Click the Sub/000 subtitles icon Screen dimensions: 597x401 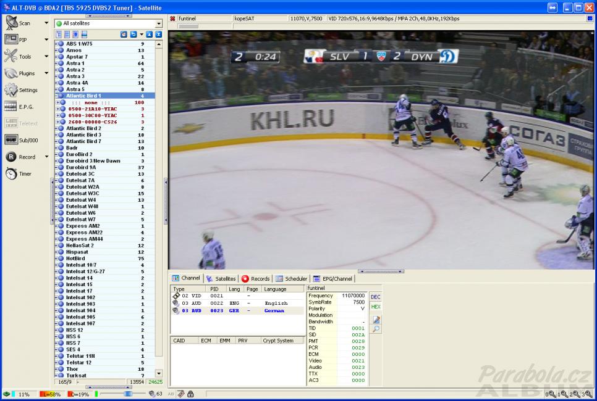pos(11,140)
